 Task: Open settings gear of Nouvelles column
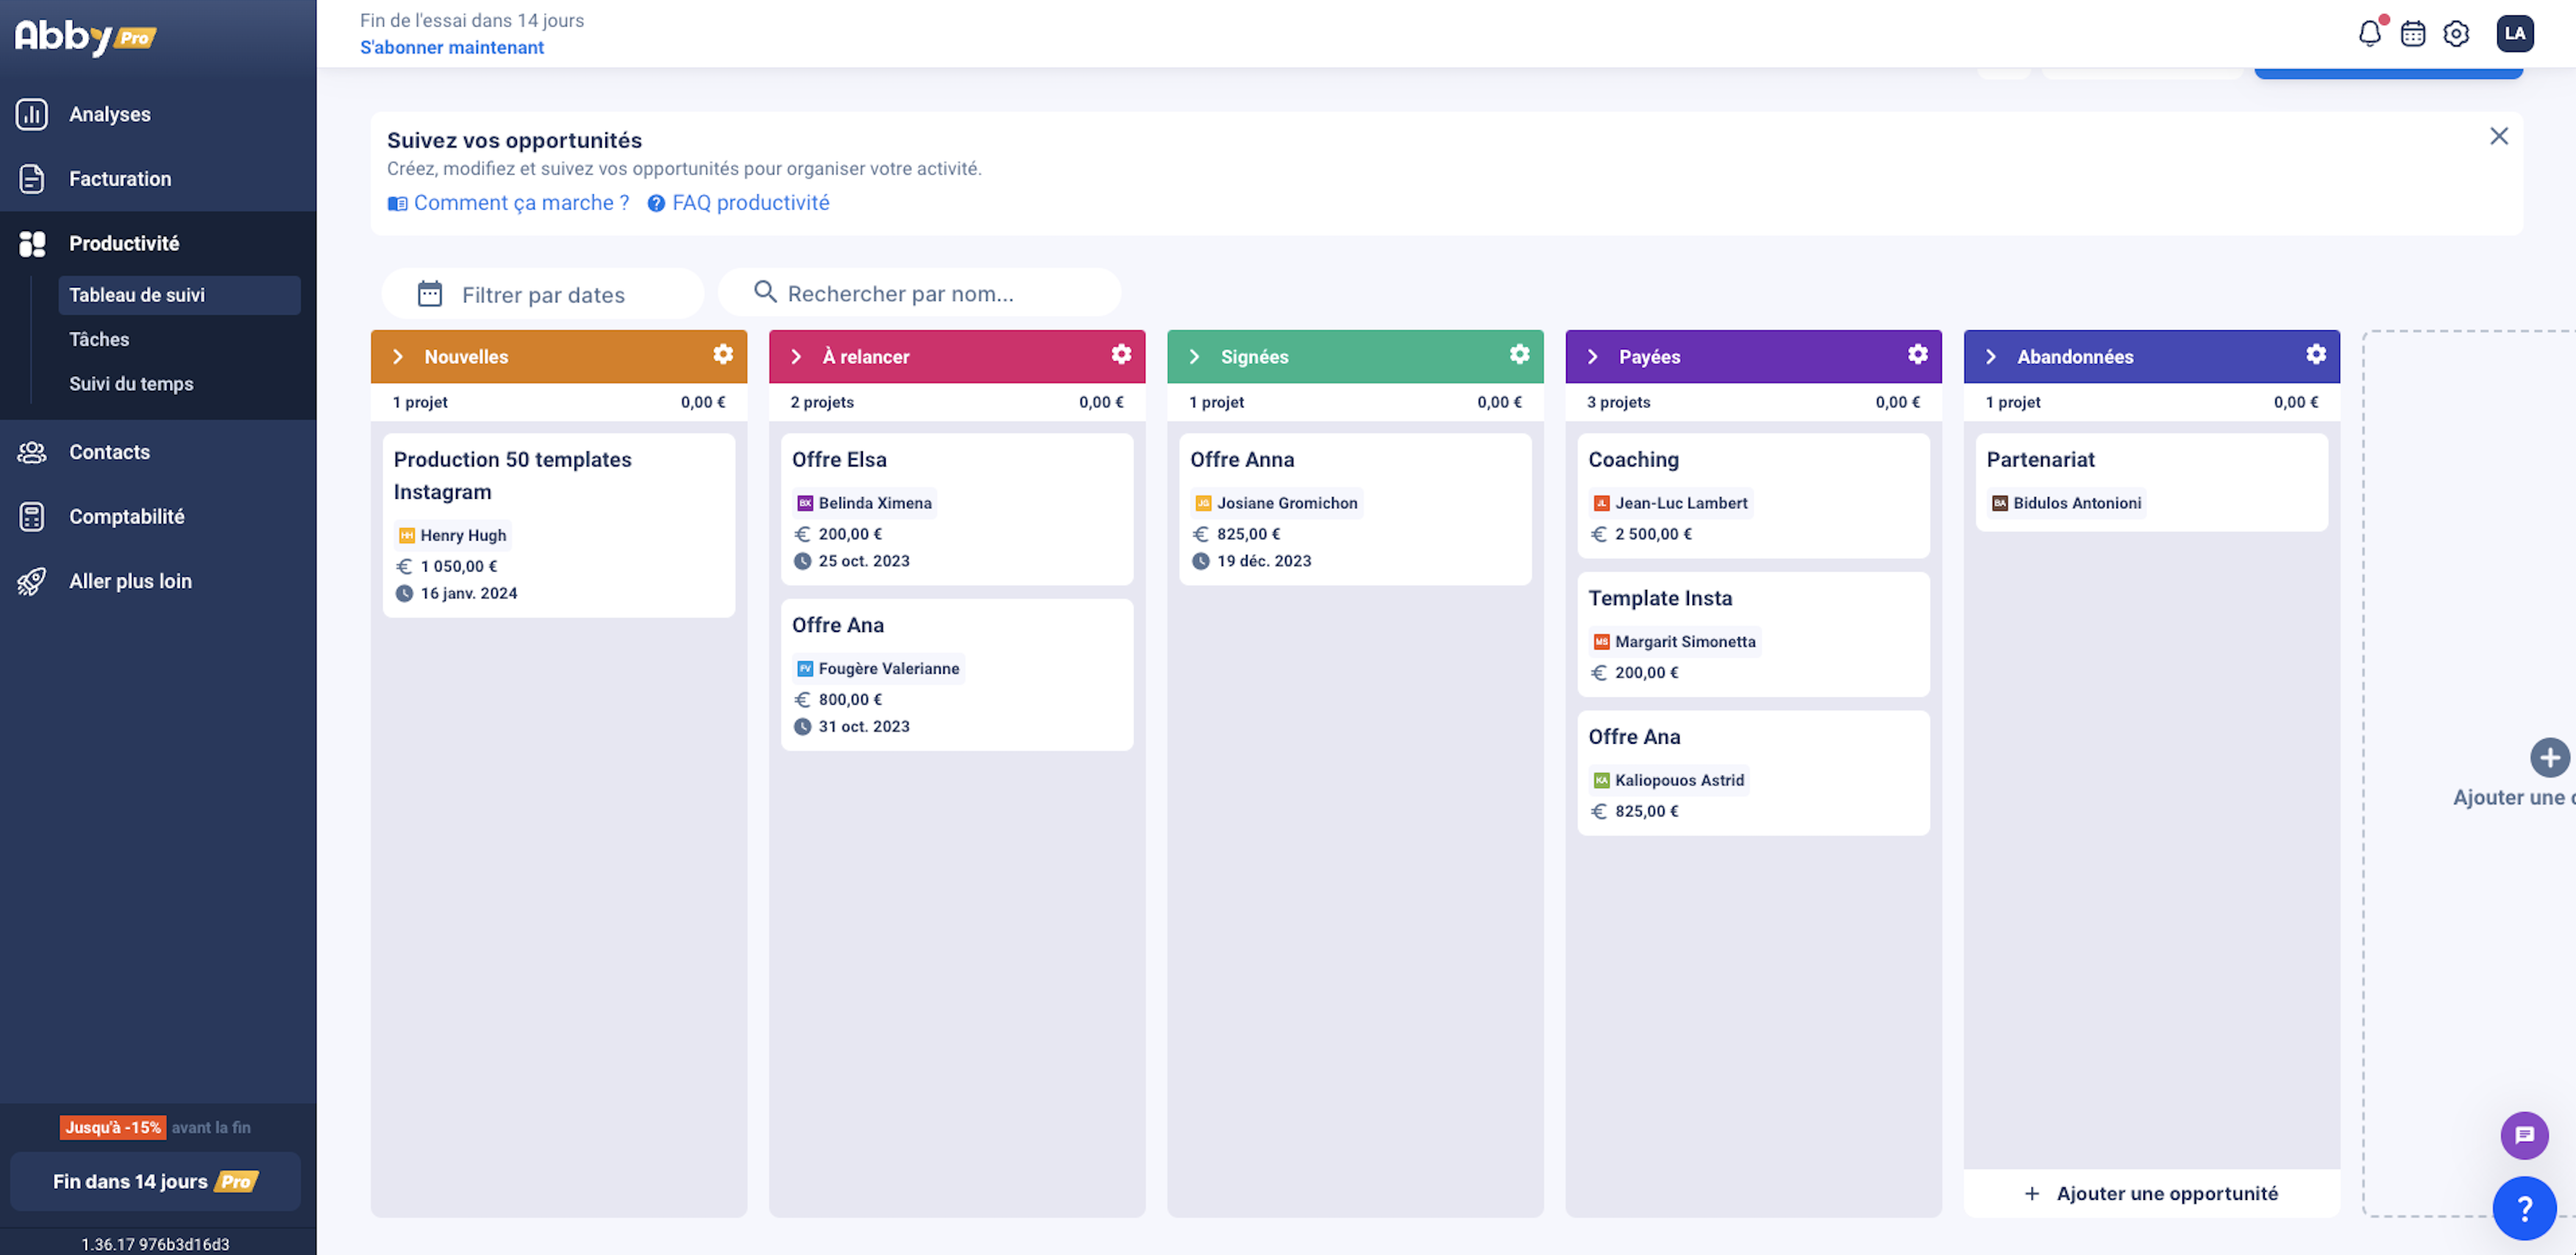point(723,355)
